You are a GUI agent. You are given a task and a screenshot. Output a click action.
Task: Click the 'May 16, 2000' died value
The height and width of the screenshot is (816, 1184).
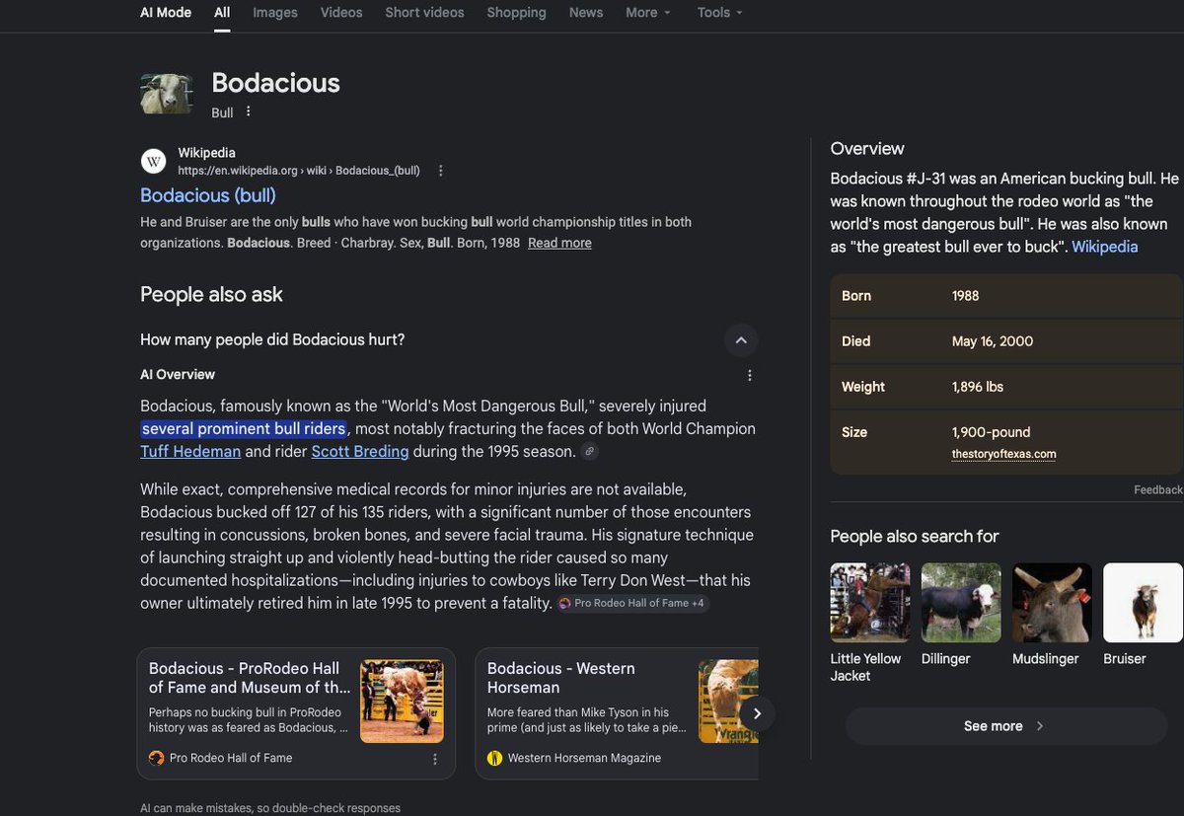click(x=993, y=341)
